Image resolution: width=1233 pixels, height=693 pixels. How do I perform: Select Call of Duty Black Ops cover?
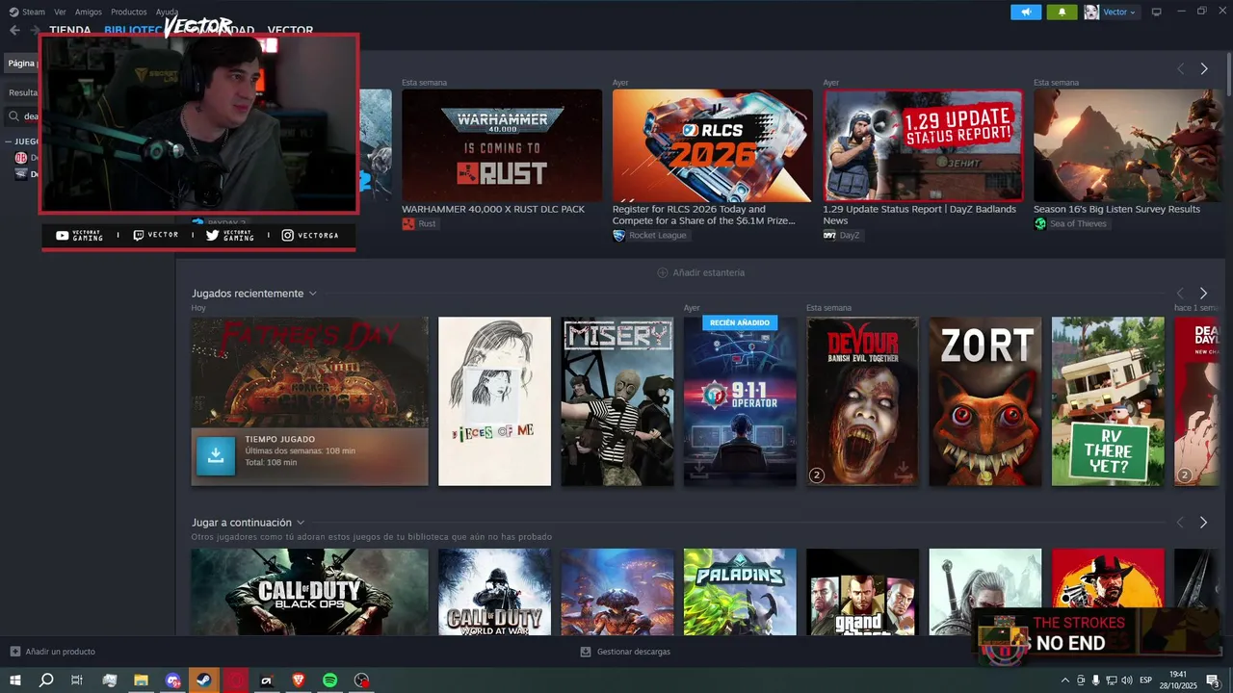(309, 592)
